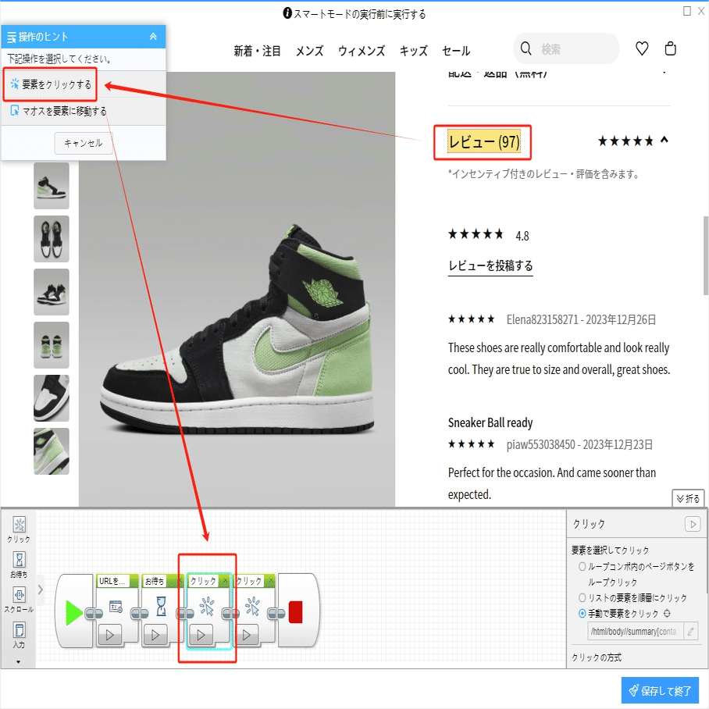The height and width of the screenshot is (709, 709).
Task: Select the second thumbnail showing pair front view
Action: (52, 239)
